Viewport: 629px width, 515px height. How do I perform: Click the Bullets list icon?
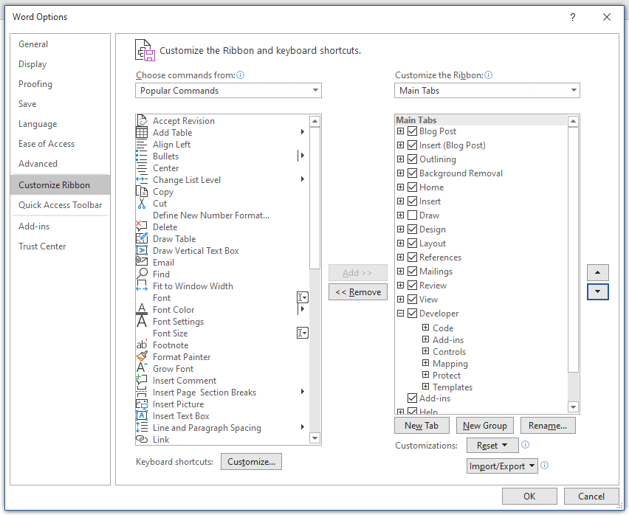[x=142, y=156]
